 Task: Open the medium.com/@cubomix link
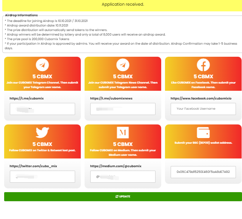pyautogui.click(x=116, y=166)
